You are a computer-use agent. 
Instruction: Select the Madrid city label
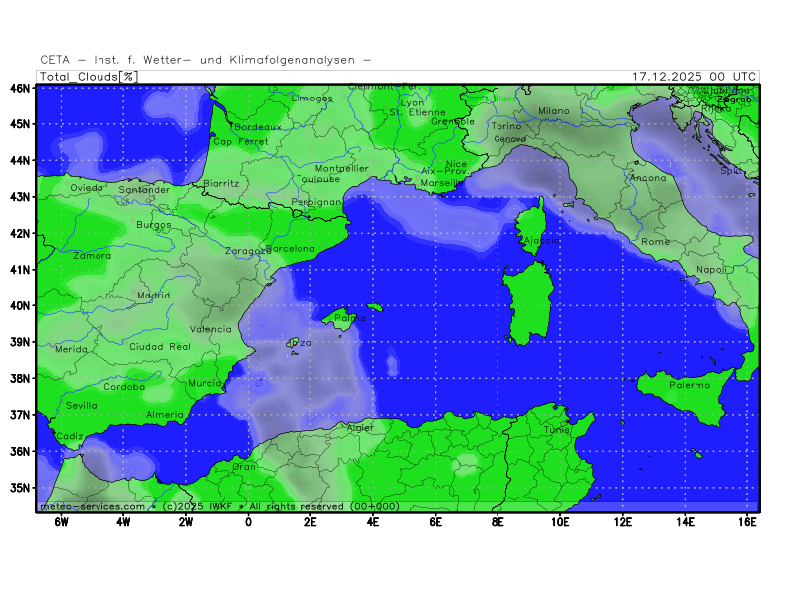click(153, 296)
